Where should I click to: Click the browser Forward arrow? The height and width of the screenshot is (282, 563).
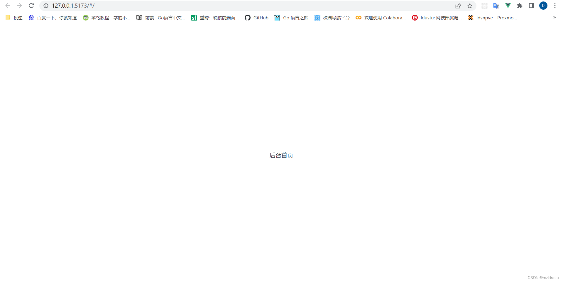coord(19,5)
